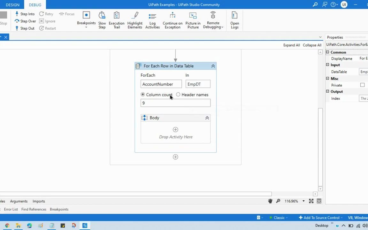Image resolution: width=368 pixels, height=230 pixels.
Task: Open the tab list dropdown arrow
Action: click(320, 37)
